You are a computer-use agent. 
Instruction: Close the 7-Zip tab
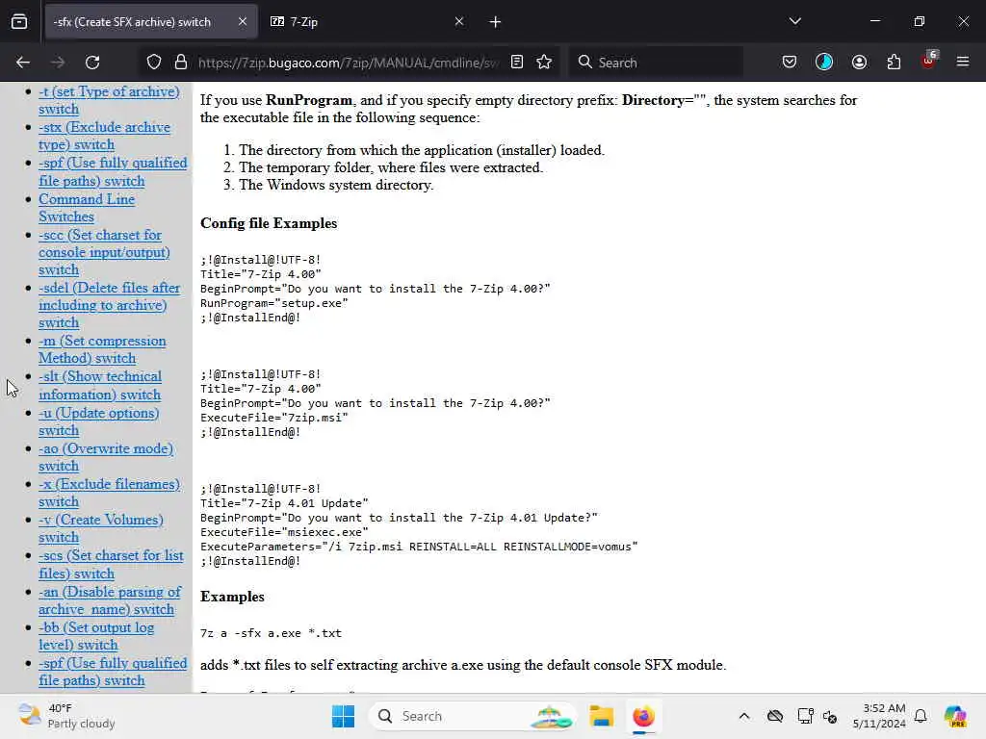tap(459, 22)
